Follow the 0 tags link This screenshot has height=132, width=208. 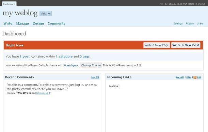click(x=84, y=57)
